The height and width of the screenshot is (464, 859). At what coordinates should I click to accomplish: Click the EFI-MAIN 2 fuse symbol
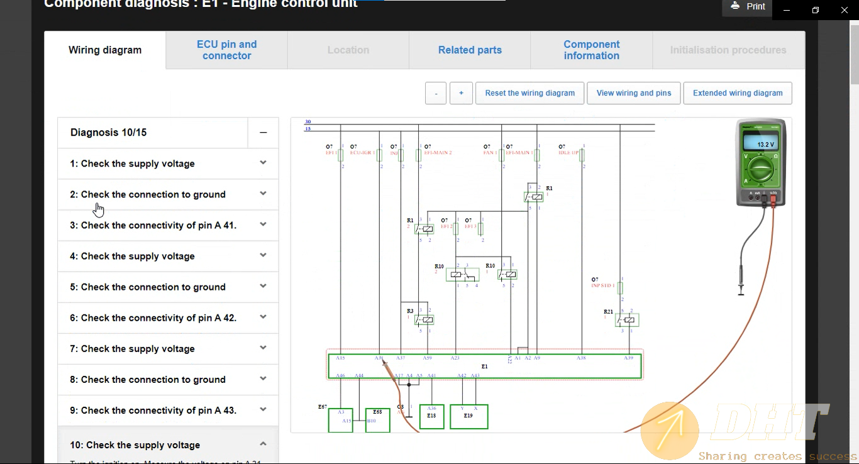click(419, 155)
